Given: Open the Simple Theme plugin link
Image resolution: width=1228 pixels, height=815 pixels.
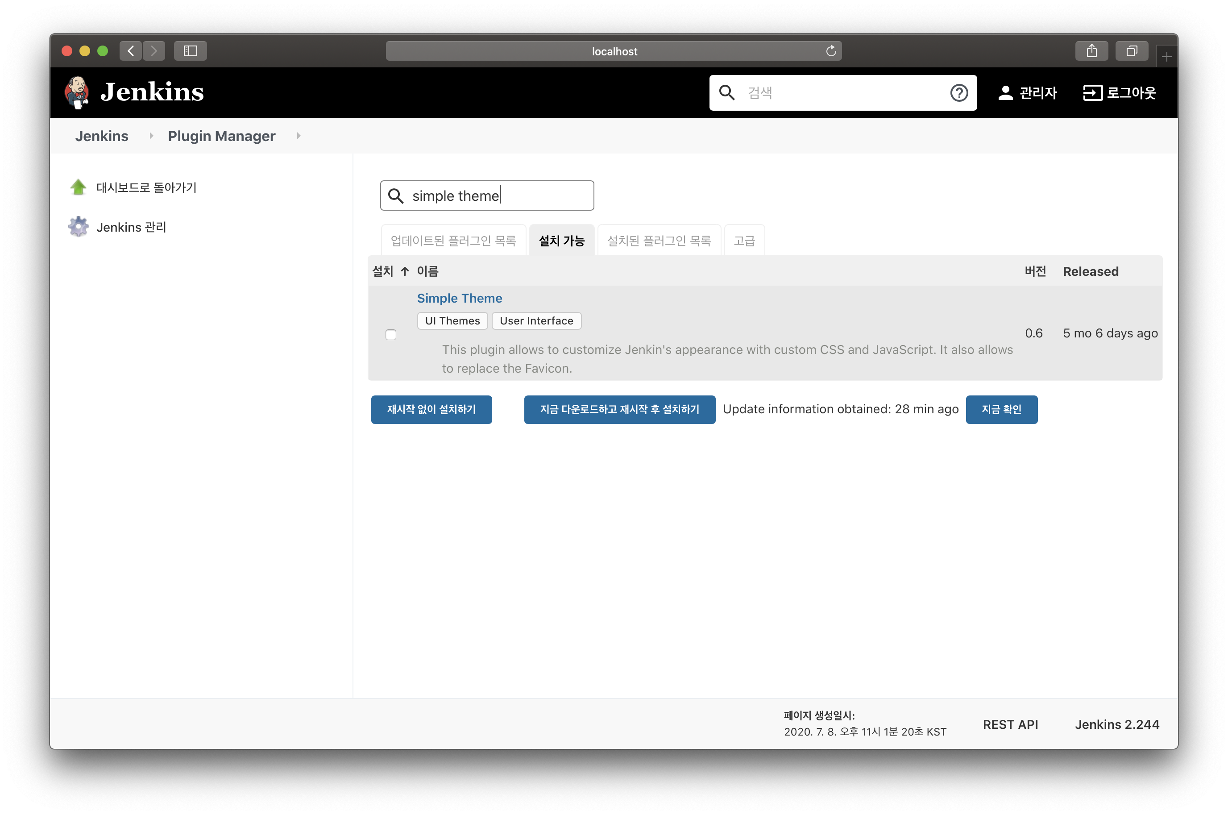Looking at the screenshot, I should (x=460, y=298).
